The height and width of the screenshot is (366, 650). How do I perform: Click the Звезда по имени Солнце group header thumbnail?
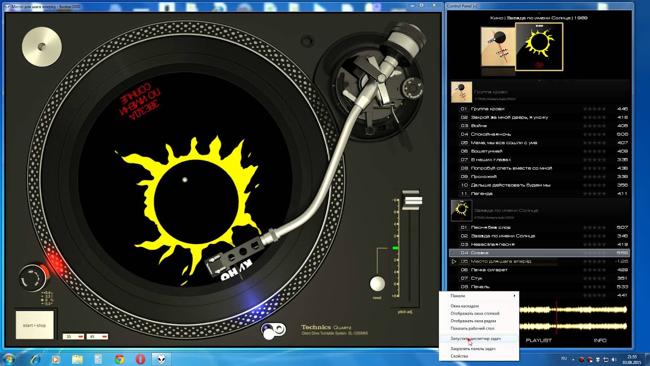[462, 210]
